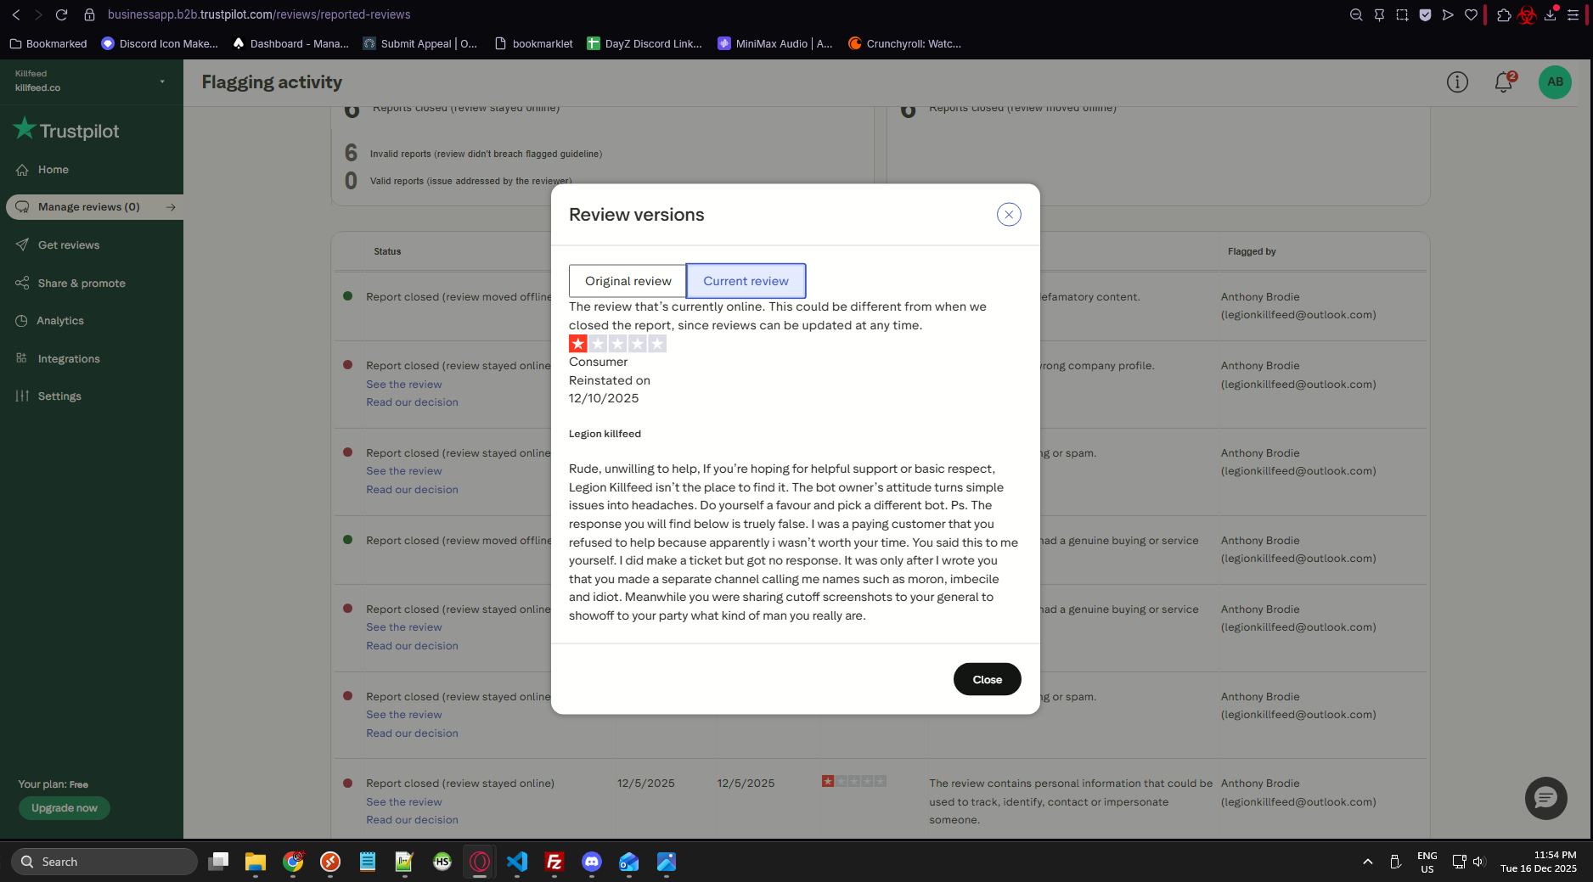Click the taskbar Search box
This screenshot has height=882, width=1593.
(x=104, y=862)
